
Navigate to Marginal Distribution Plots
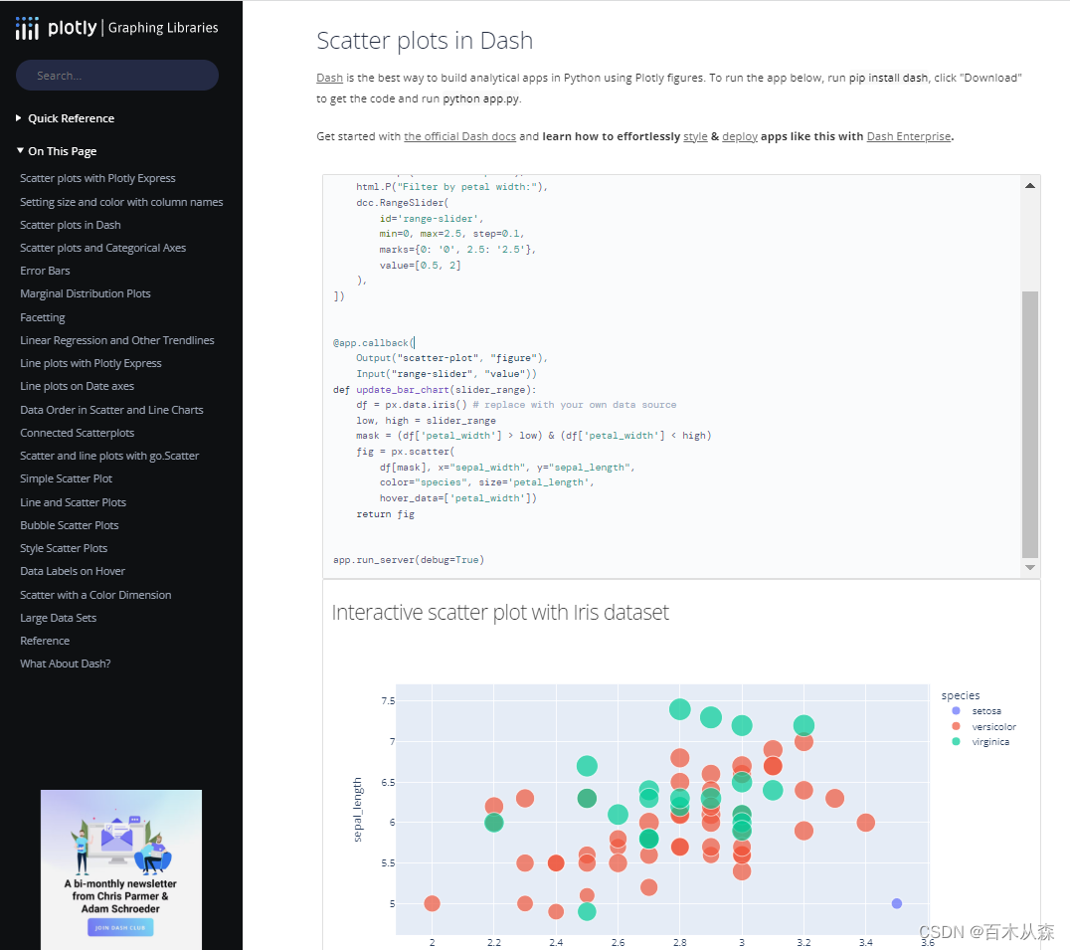(86, 293)
